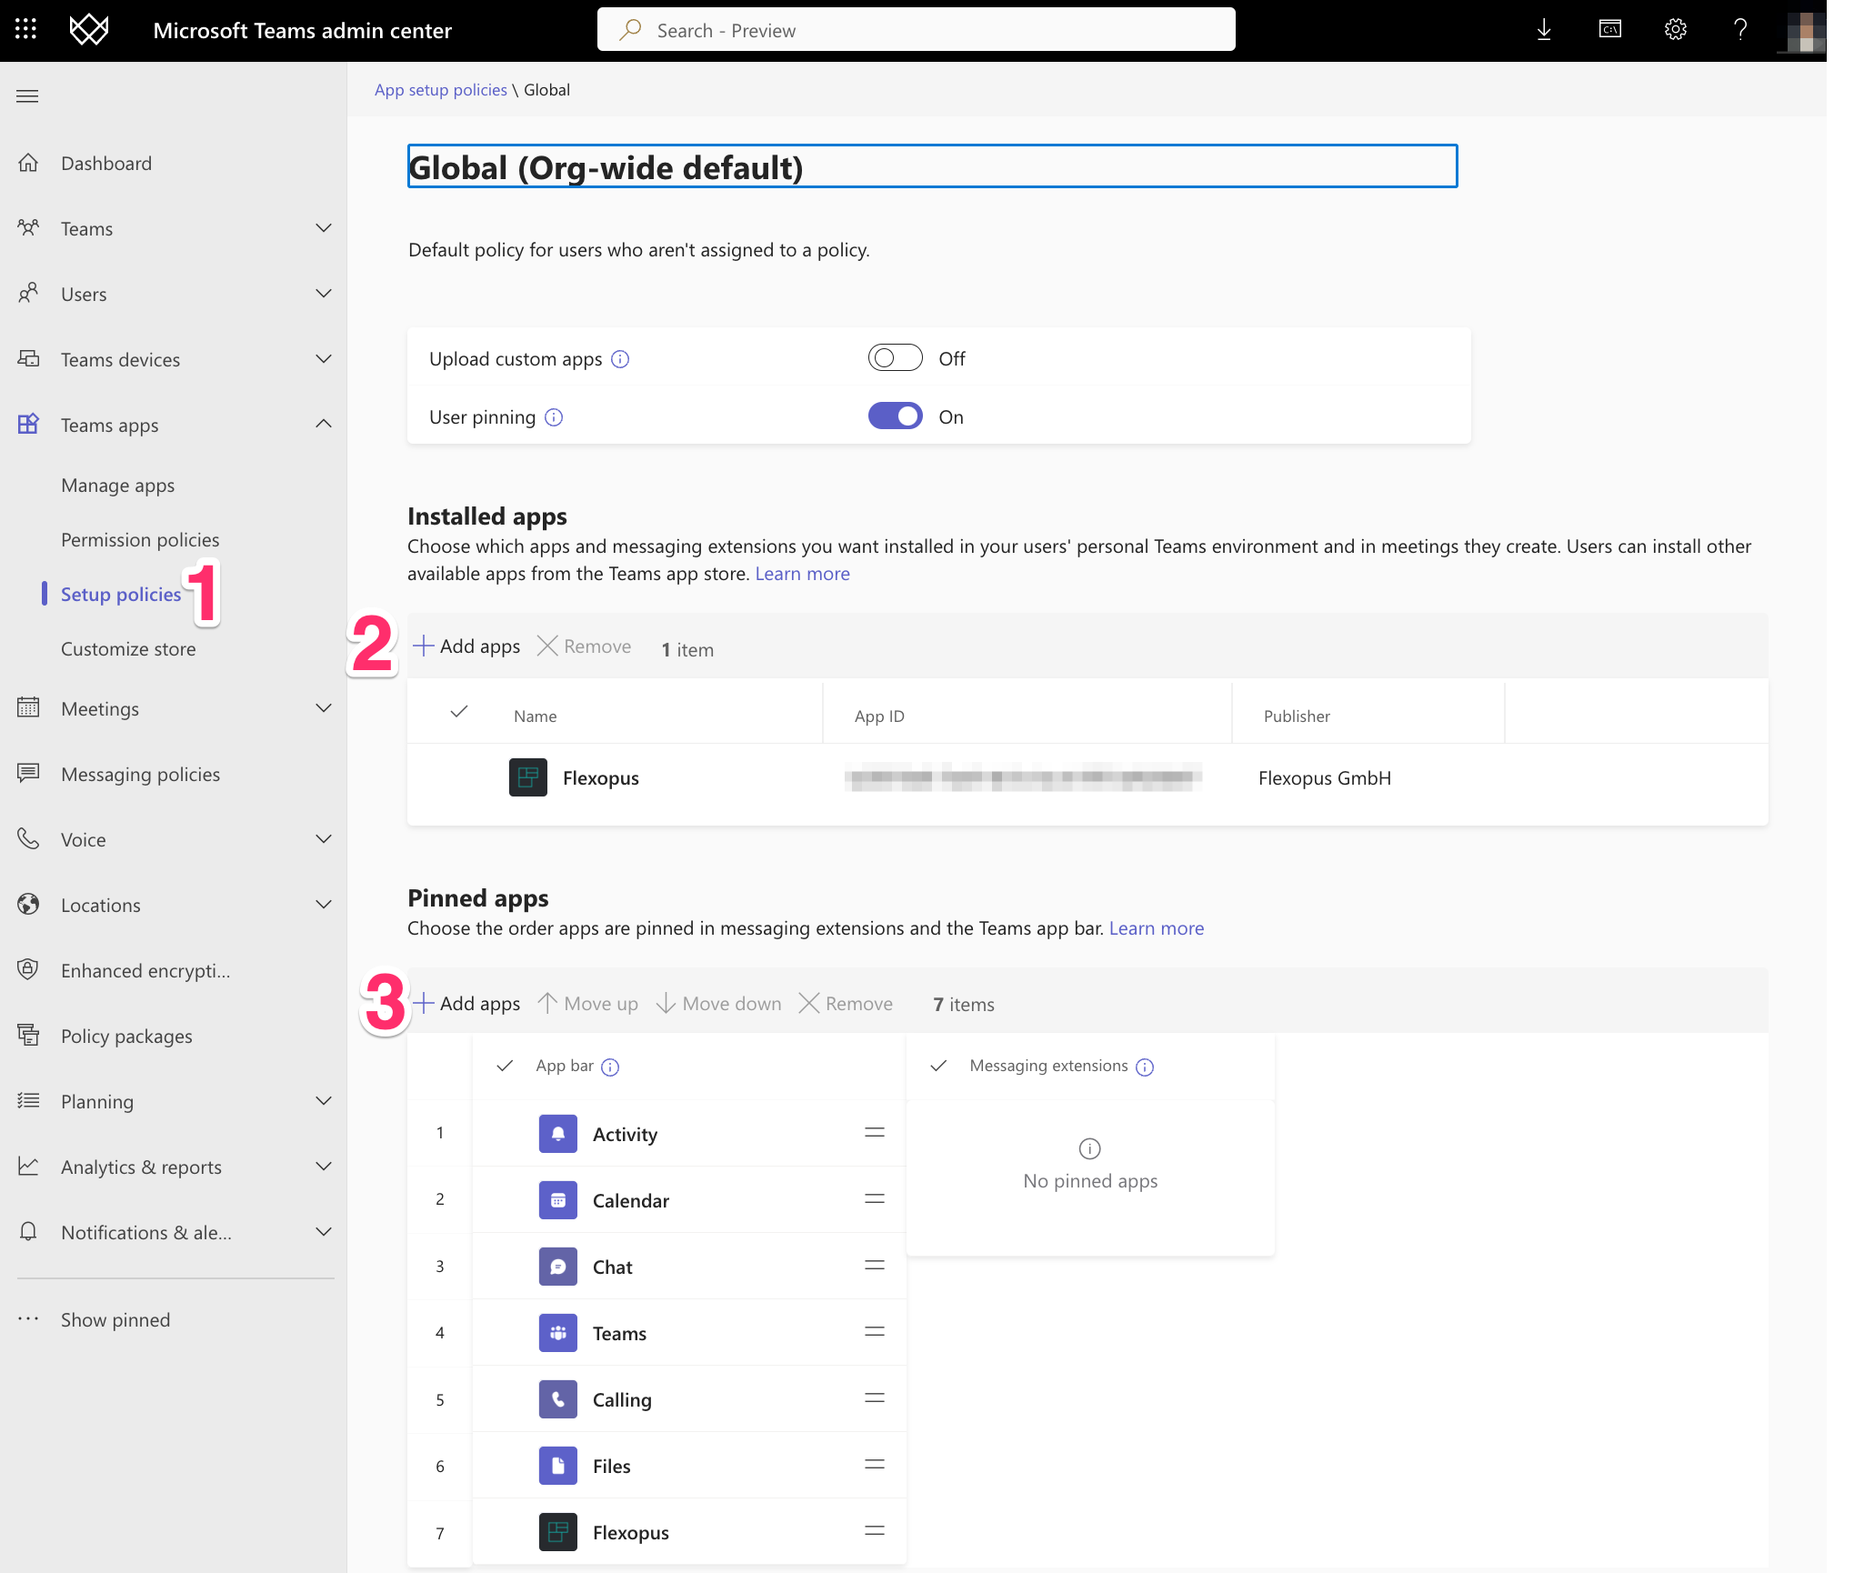Expand the Teams sidebar section
Image resolution: width=1864 pixels, height=1573 pixels.
point(324,228)
